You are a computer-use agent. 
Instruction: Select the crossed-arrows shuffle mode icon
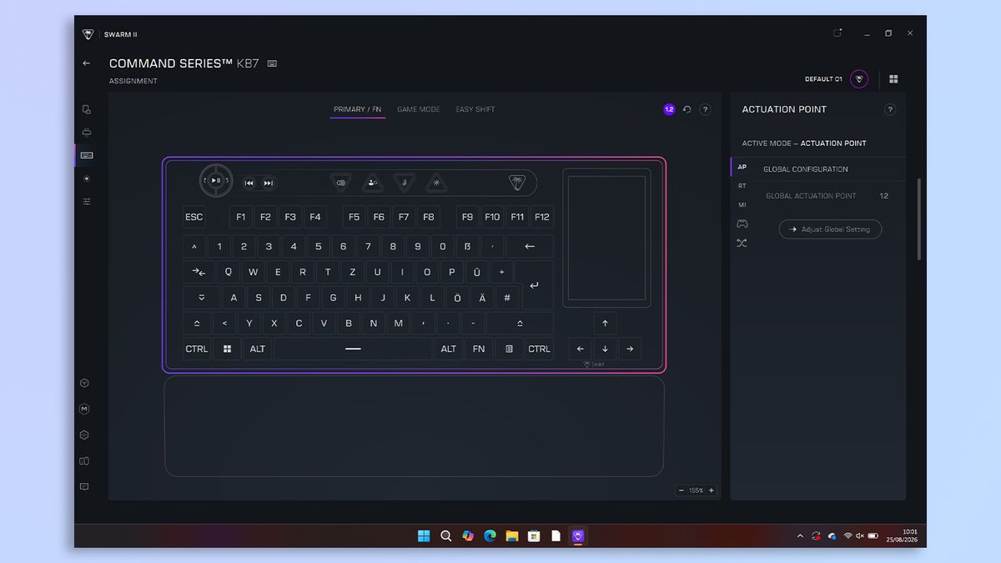(x=742, y=243)
